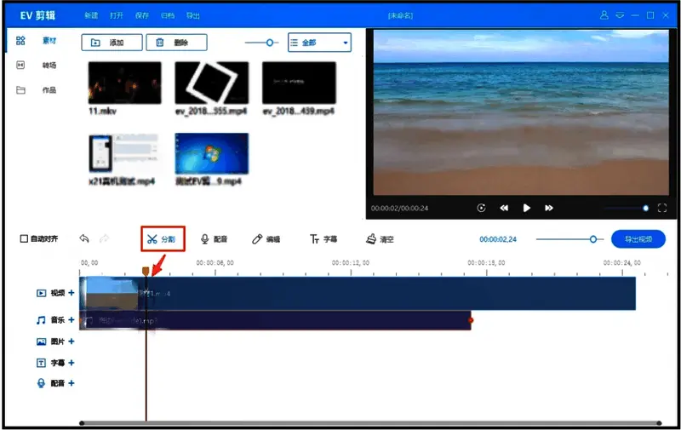Viewport: 681px width, 430px height.
Task: Select the 11.mkv video thumbnail
Action: pyautogui.click(x=124, y=83)
